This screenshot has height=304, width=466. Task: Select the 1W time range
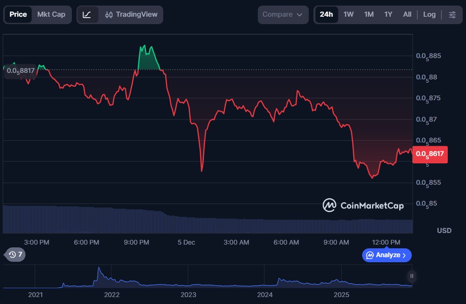coord(349,14)
